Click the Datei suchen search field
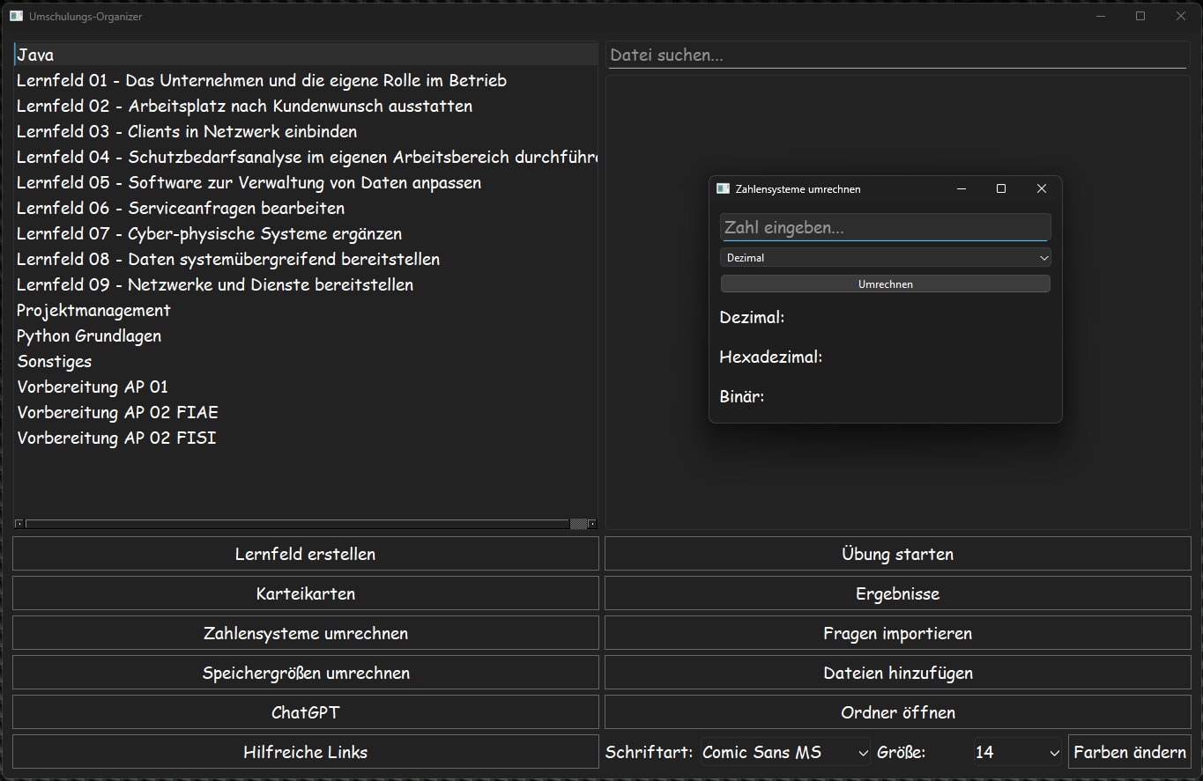This screenshot has height=781, width=1203. [x=898, y=55]
